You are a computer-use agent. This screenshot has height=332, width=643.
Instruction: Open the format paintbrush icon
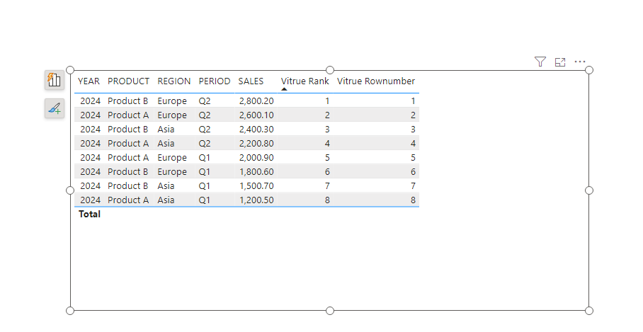click(x=55, y=108)
